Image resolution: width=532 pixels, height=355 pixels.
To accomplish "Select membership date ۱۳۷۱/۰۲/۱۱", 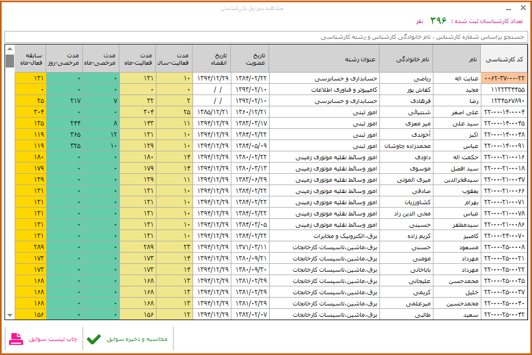I will click(x=250, y=247).
